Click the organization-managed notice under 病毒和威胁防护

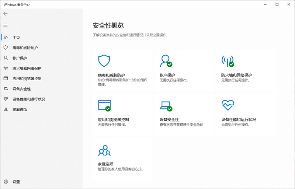pyautogui.click(x=122, y=83)
